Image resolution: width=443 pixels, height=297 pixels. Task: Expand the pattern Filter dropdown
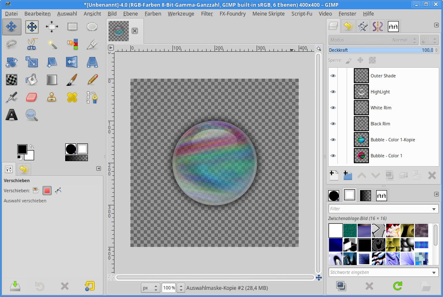[x=434, y=209]
